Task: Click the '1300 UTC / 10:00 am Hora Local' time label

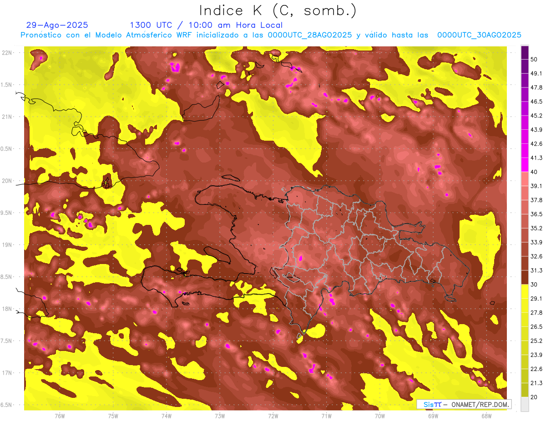Action: pos(206,25)
